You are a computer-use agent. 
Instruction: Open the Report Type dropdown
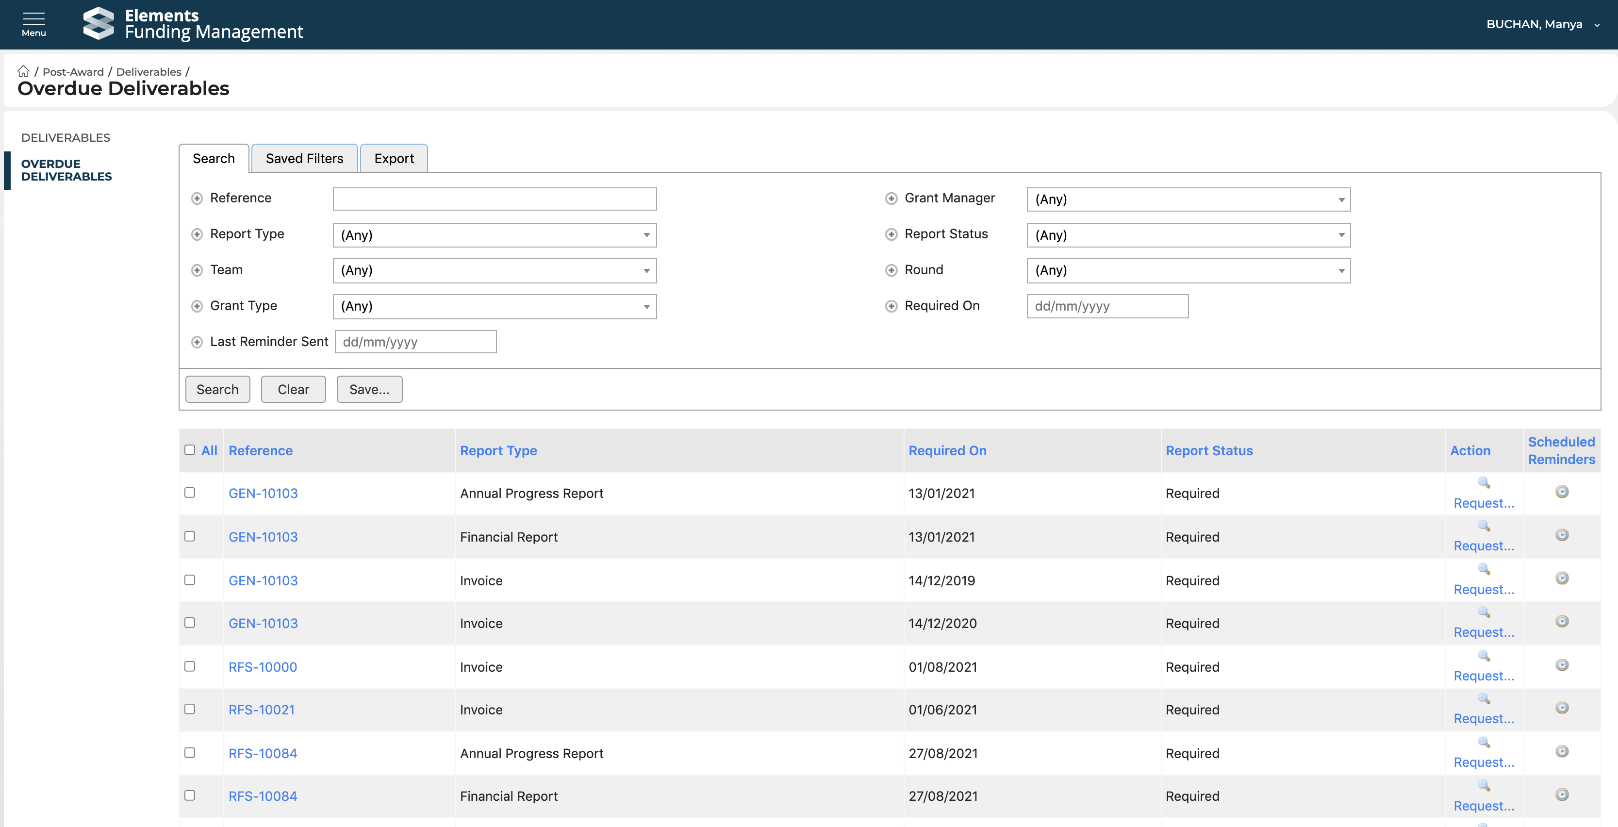(x=495, y=235)
